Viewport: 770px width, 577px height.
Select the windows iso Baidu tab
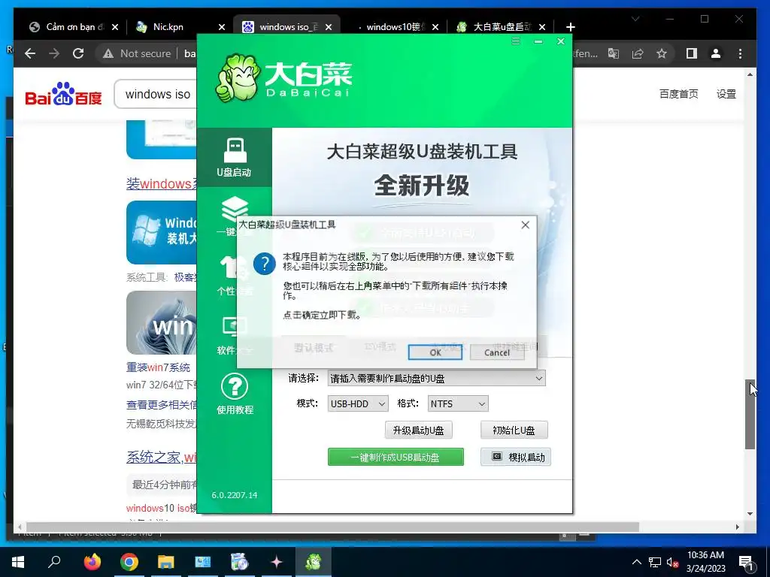coord(285,27)
